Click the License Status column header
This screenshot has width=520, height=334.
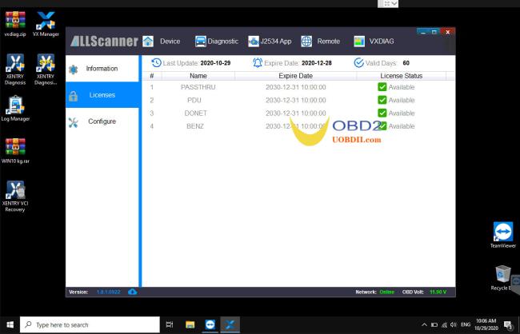coord(401,75)
